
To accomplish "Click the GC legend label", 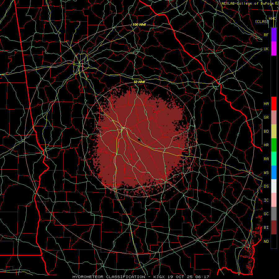I will (266, 214).
